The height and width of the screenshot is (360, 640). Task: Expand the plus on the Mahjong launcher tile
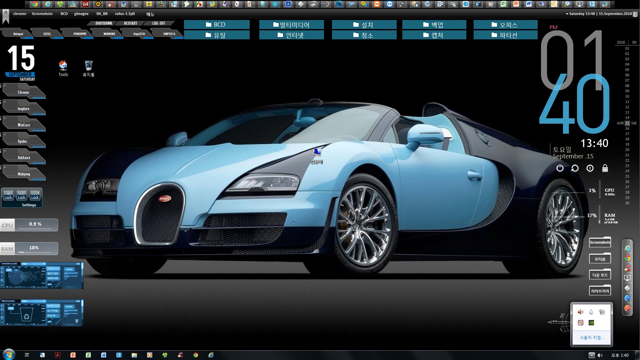click(x=5, y=167)
